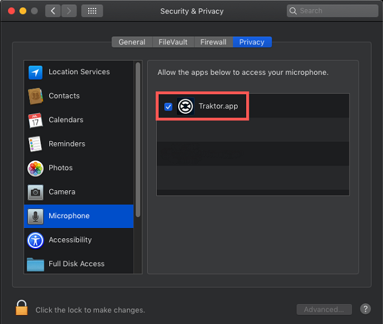Screen dimensions: 383x324
Task: Click the Traktor.app name text
Action: coord(218,106)
